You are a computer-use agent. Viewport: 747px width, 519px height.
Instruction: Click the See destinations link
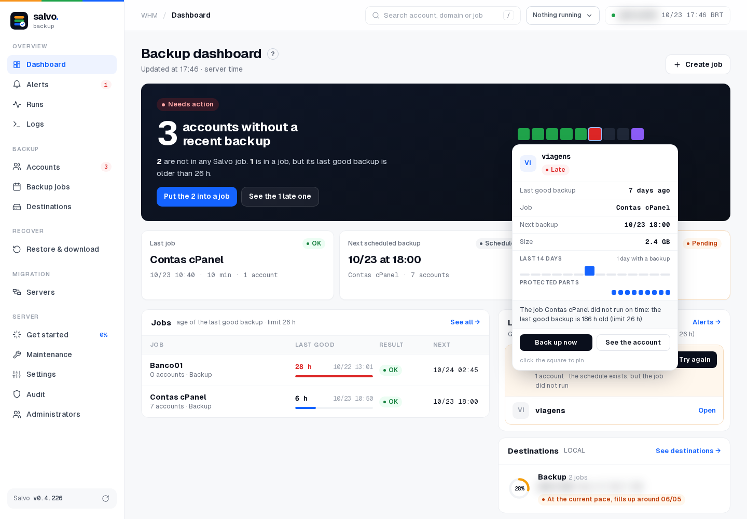click(688, 451)
